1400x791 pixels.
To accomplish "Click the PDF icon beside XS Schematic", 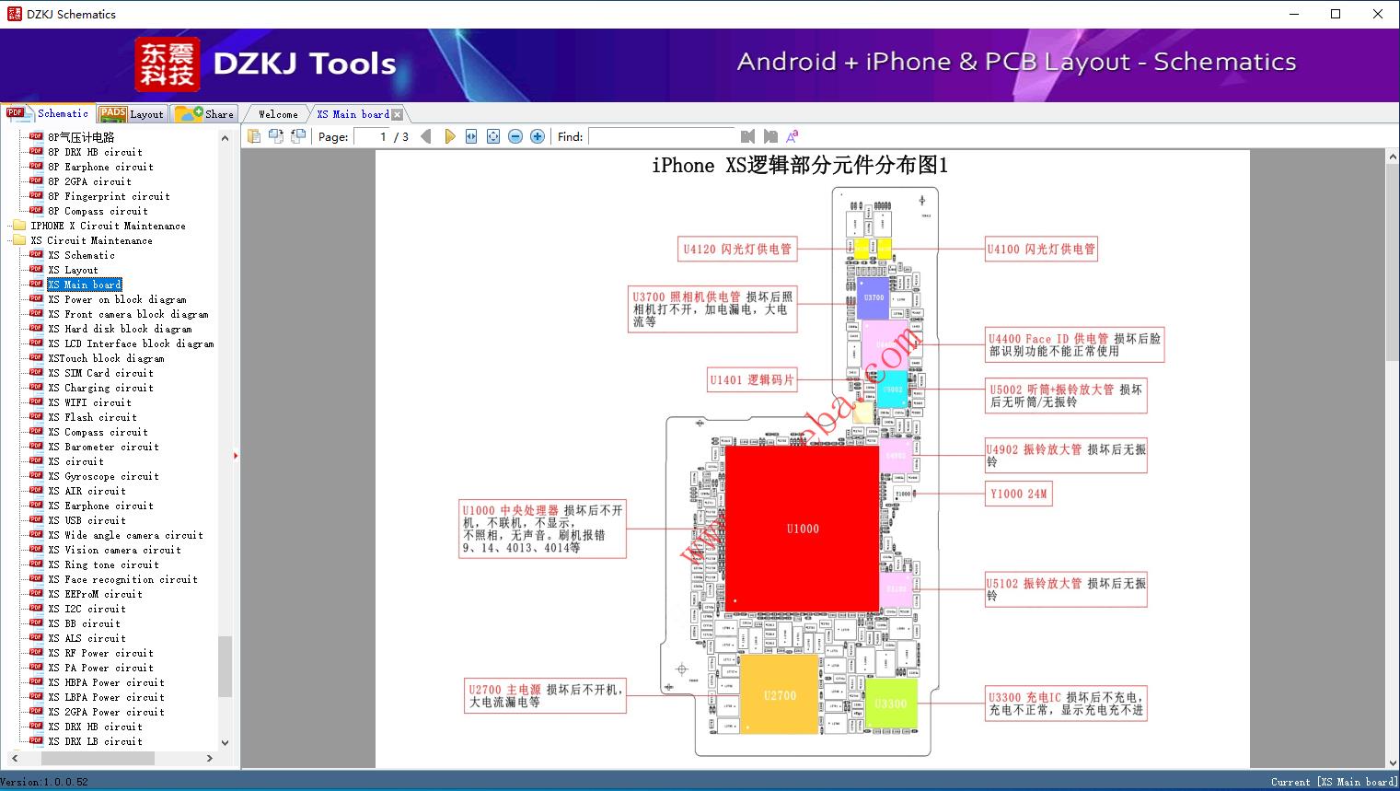I will (36, 255).
